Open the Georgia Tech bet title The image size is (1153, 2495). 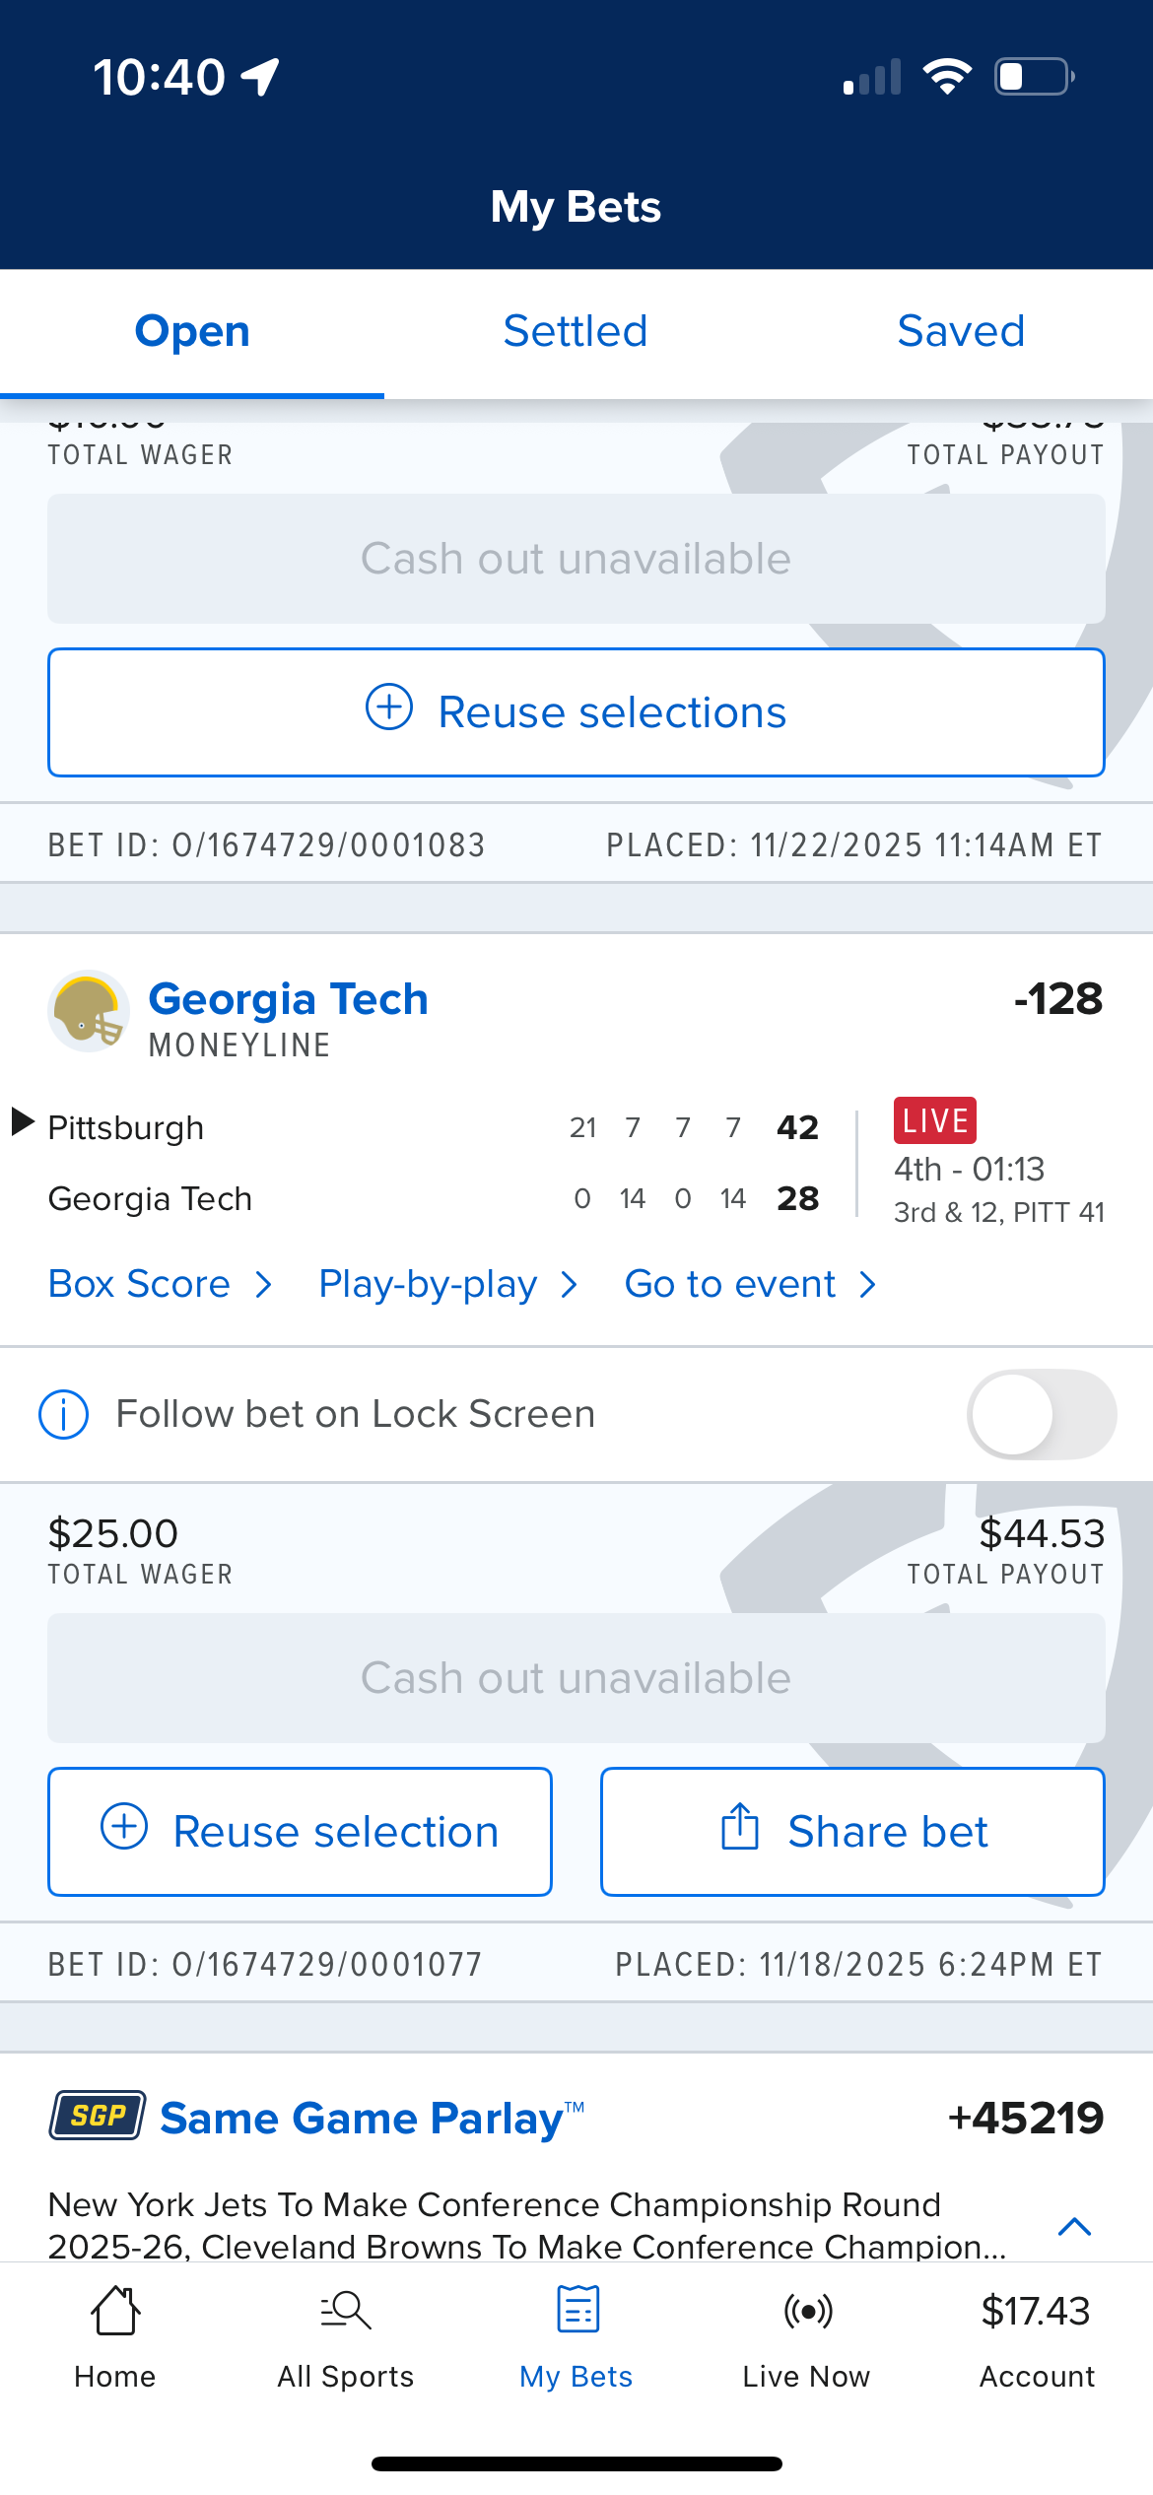pos(288,999)
